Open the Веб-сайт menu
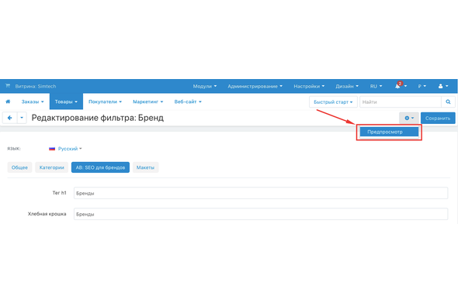 click(188, 102)
